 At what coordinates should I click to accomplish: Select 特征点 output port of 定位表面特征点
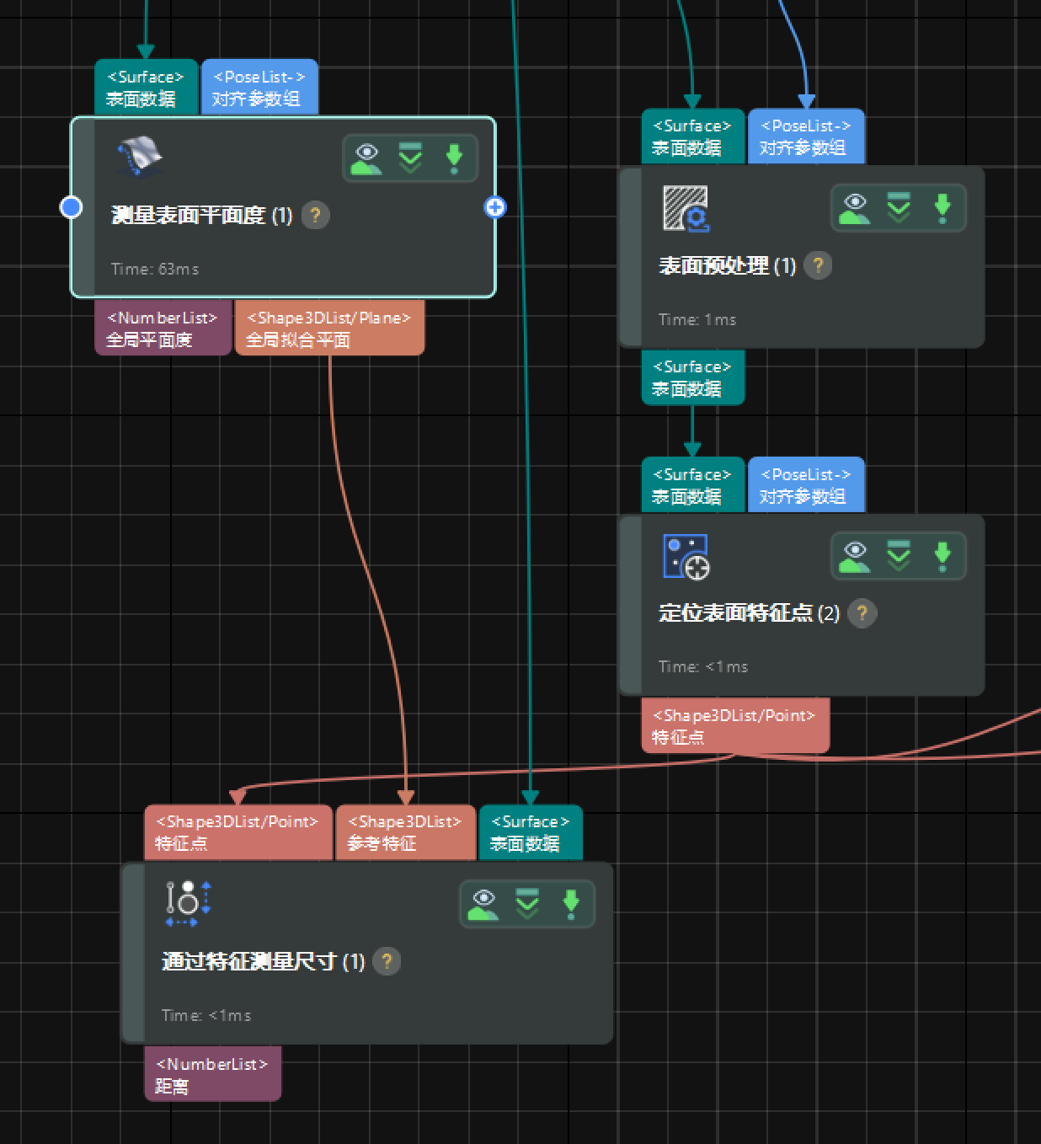point(735,725)
